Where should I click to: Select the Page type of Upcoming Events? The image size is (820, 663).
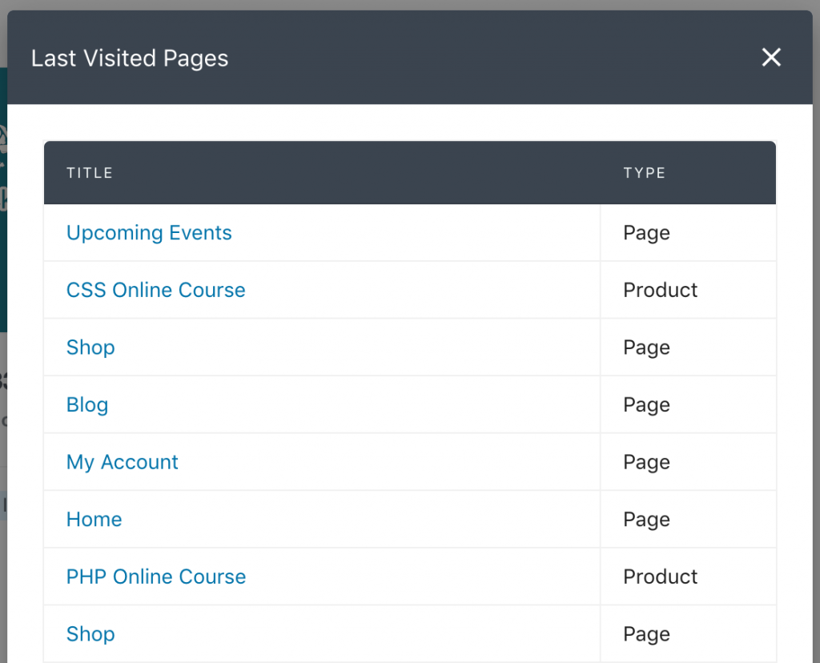646,233
